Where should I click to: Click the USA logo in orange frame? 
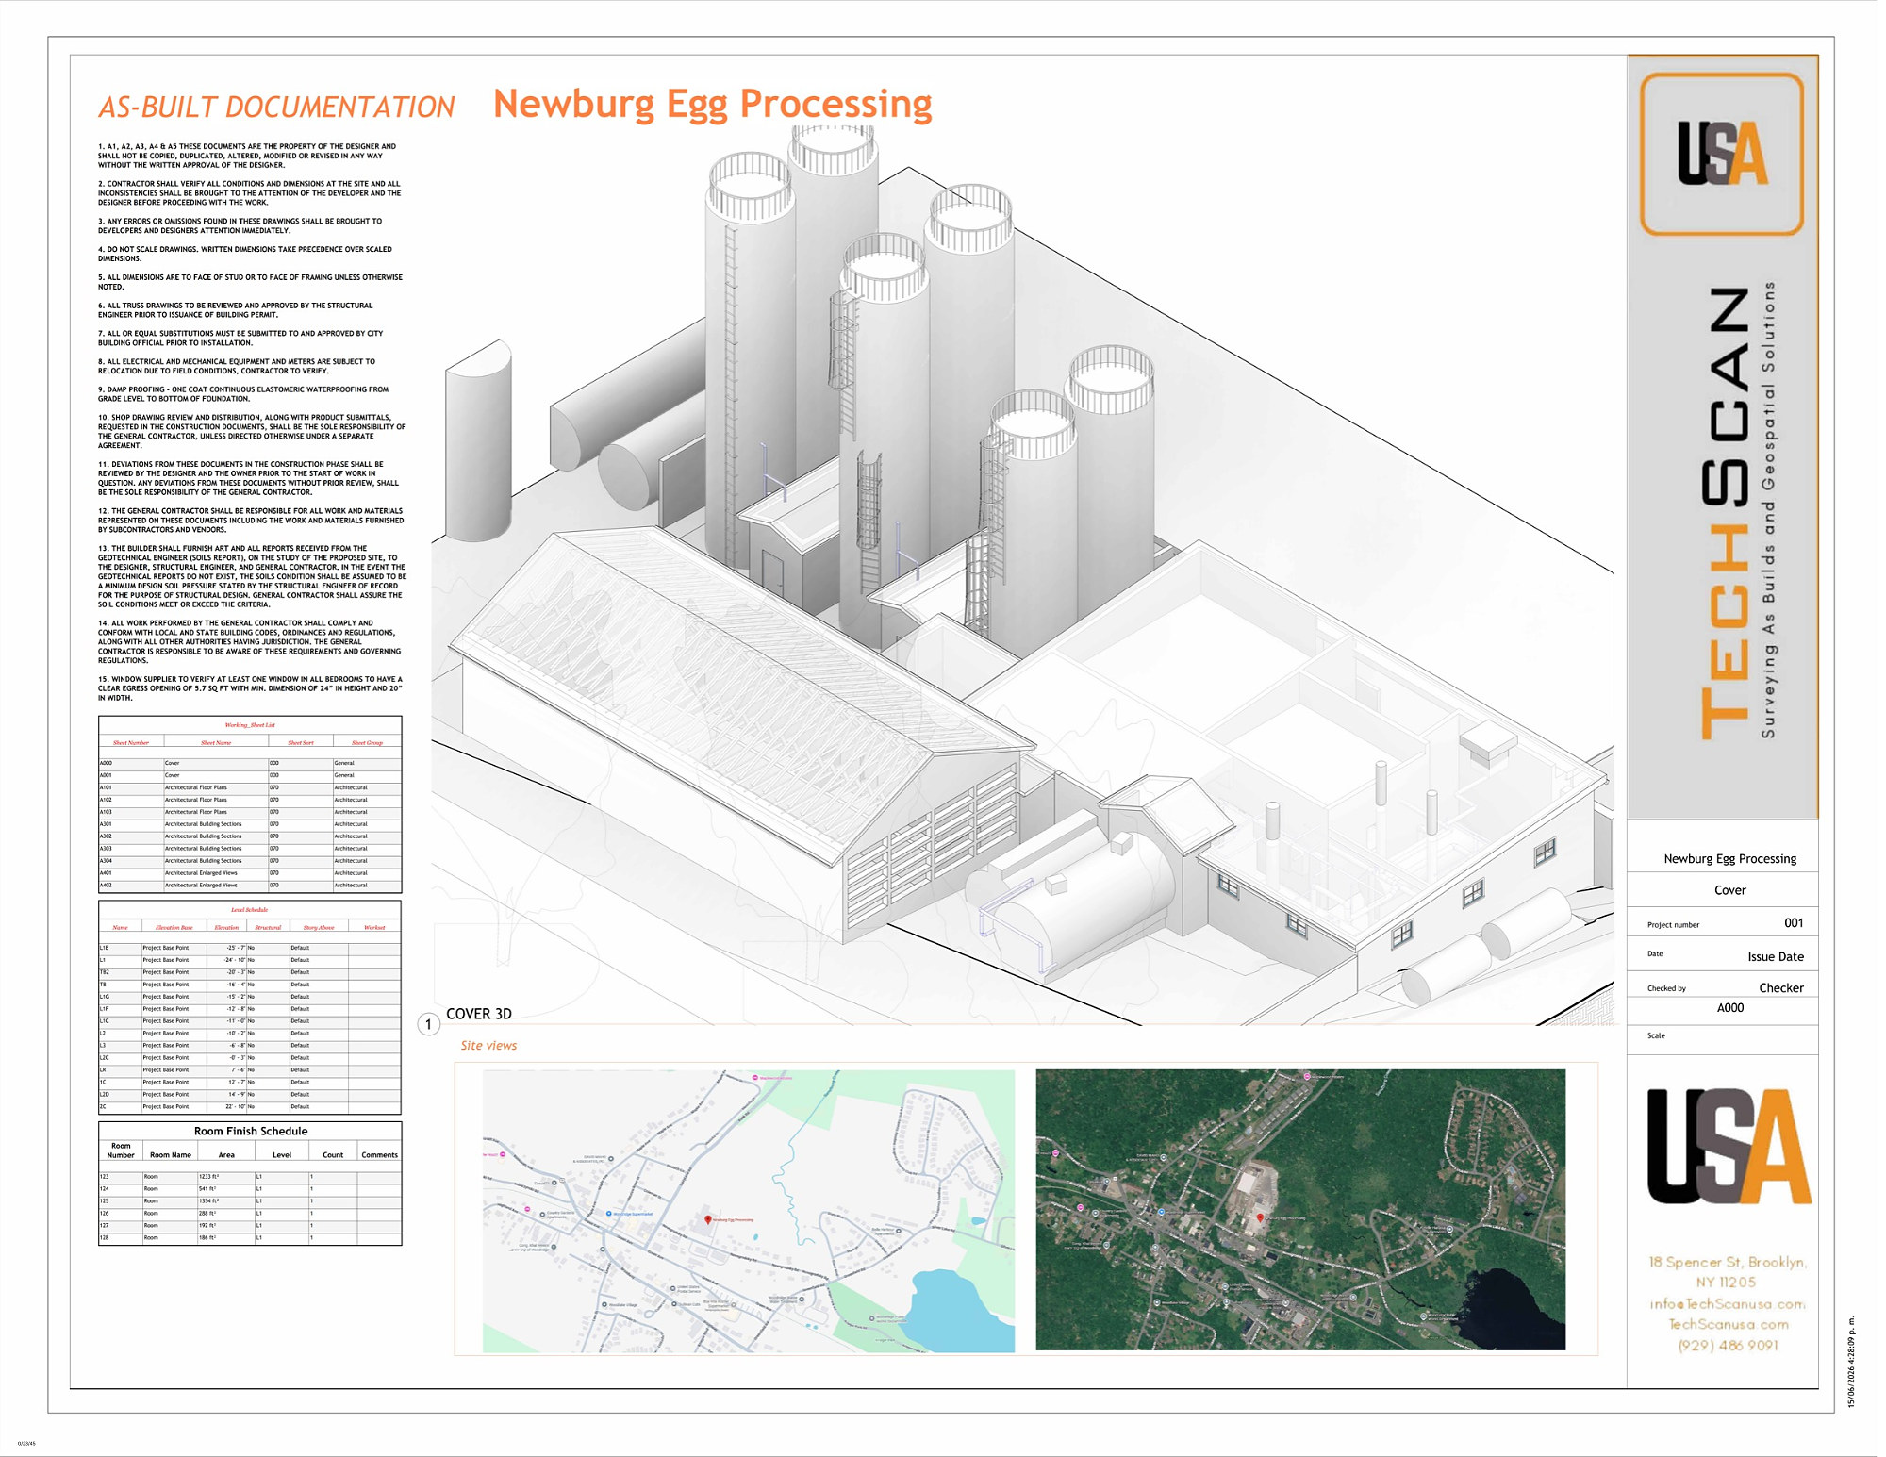pyautogui.click(x=1721, y=154)
